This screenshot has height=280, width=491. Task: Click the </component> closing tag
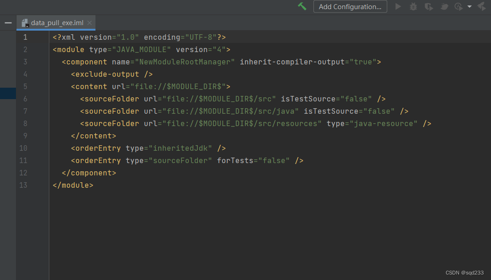click(x=89, y=173)
